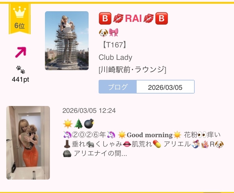Click the 441pt points label

click(21, 79)
